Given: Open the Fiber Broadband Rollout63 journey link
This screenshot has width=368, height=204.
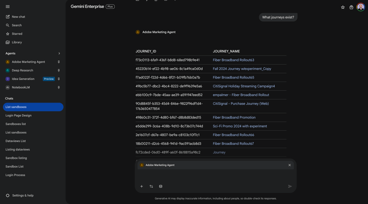Looking at the screenshot, I should (233, 60).
